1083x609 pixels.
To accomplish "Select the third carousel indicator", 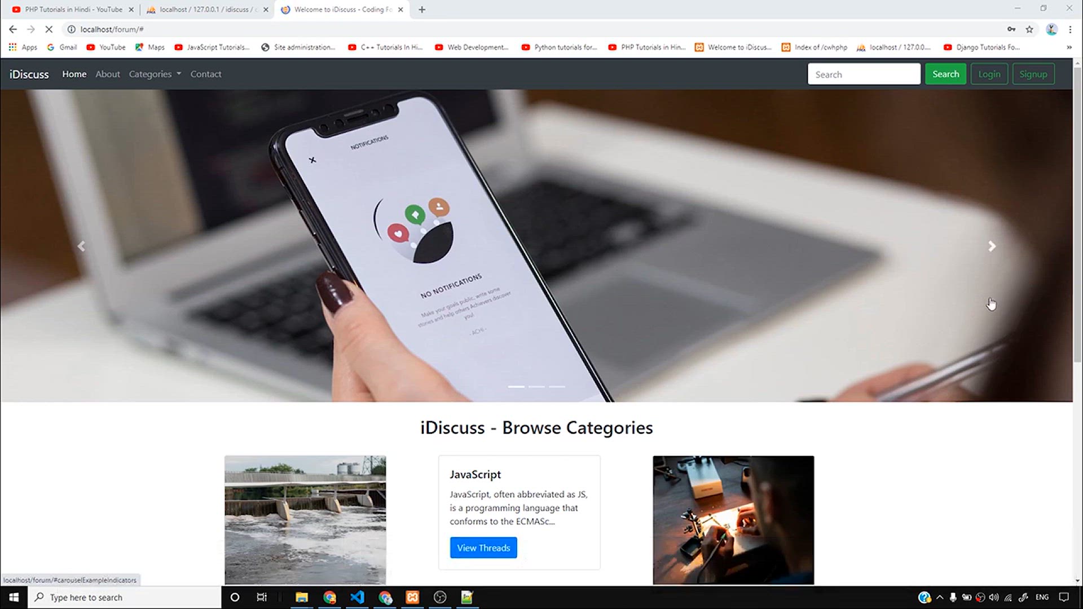I will pyautogui.click(x=557, y=387).
